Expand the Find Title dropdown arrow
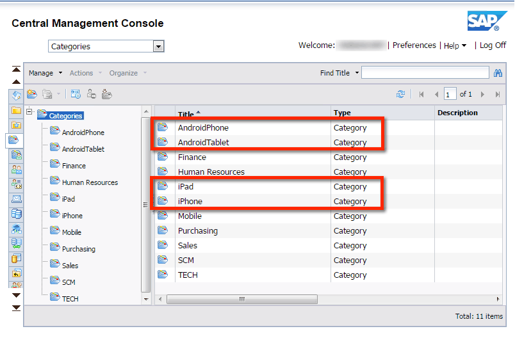This screenshot has width=515, height=345. pos(357,73)
